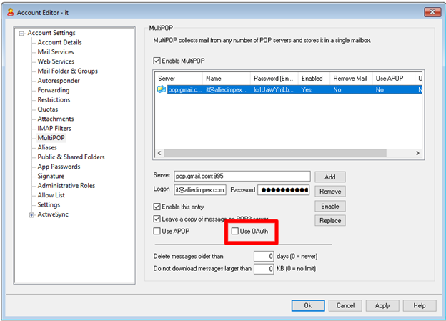Click the Delete messages older than days field
Screen dimensions: 446x321
[x=264, y=255]
